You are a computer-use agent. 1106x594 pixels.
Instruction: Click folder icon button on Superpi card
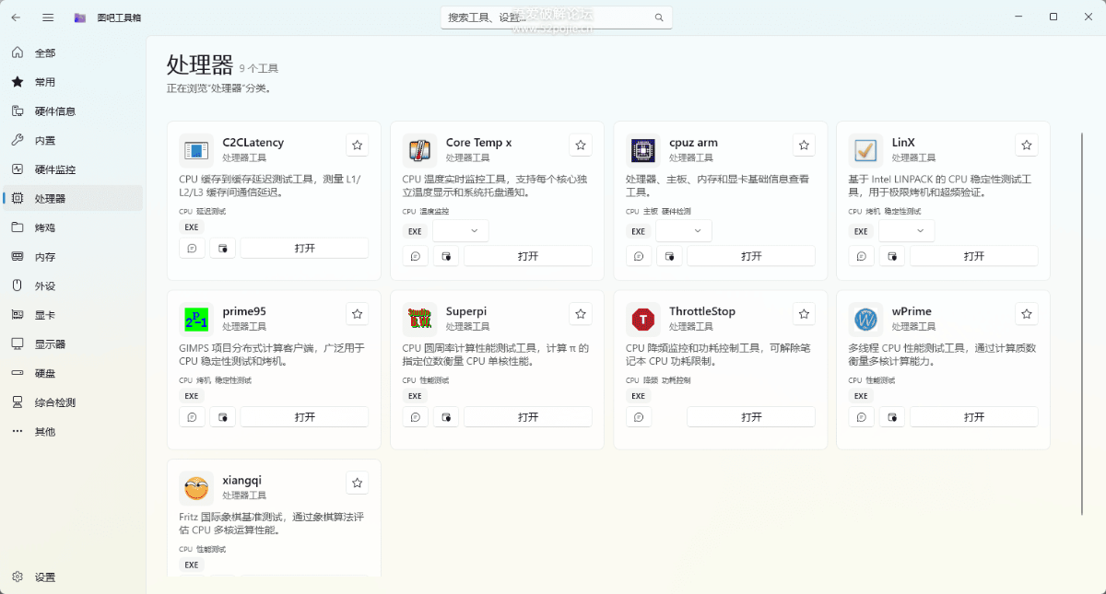(x=445, y=416)
